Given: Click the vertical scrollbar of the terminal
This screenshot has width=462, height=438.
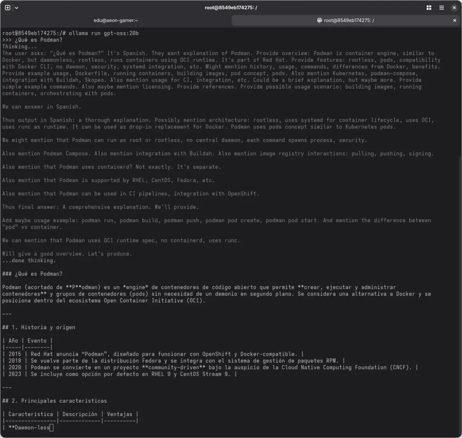Looking at the screenshot, I should (460, 294).
